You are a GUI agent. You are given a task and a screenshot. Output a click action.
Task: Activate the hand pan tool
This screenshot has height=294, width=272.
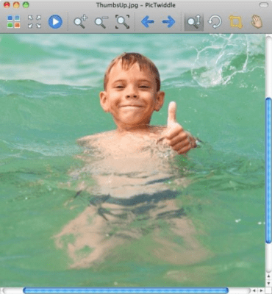tap(257, 21)
